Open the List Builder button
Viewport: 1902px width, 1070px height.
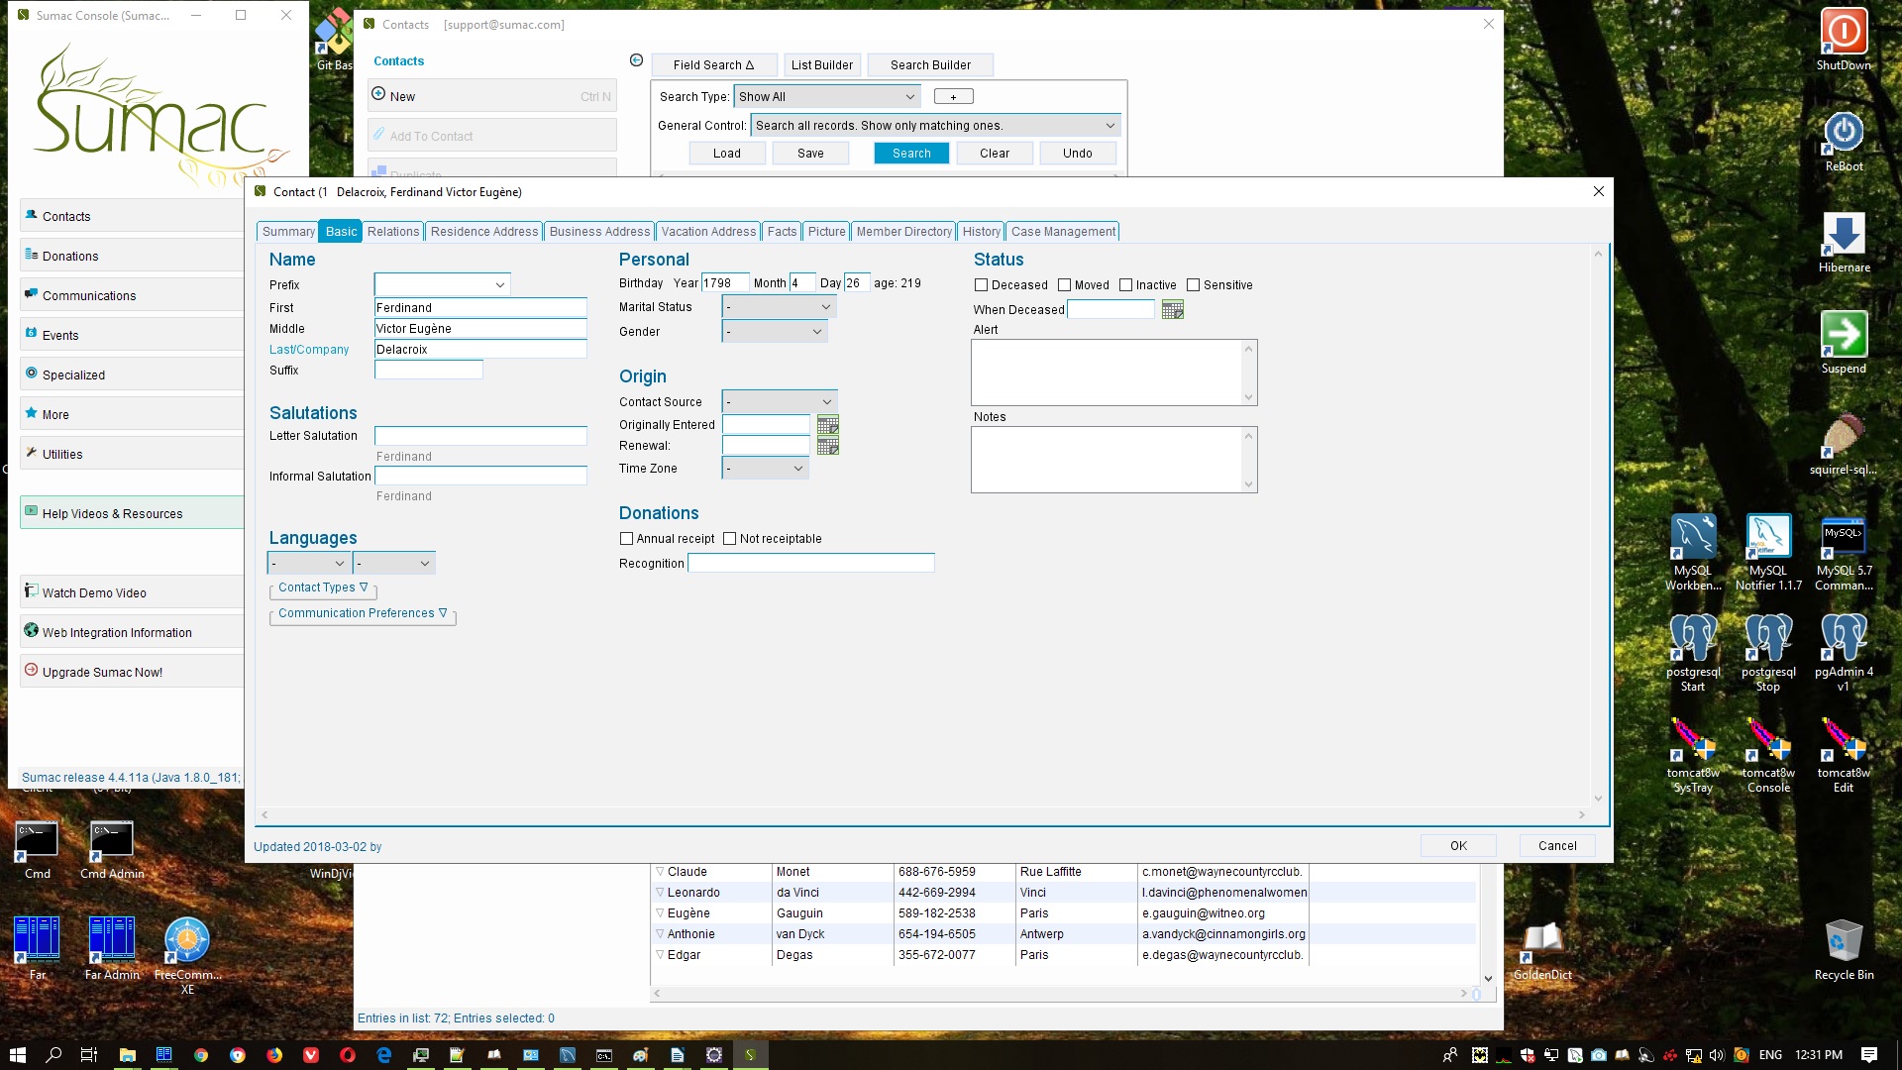click(x=821, y=65)
